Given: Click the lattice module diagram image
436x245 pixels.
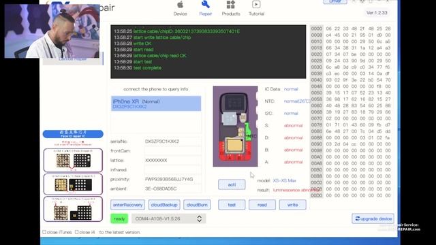Looking at the screenshot, I should point(235,127).
